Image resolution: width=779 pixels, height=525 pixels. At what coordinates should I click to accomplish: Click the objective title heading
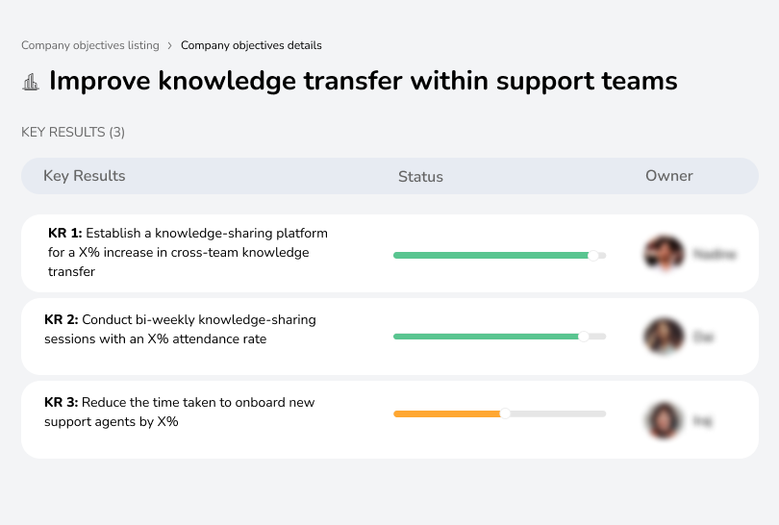pyautogui.click(x=363, y=82)
